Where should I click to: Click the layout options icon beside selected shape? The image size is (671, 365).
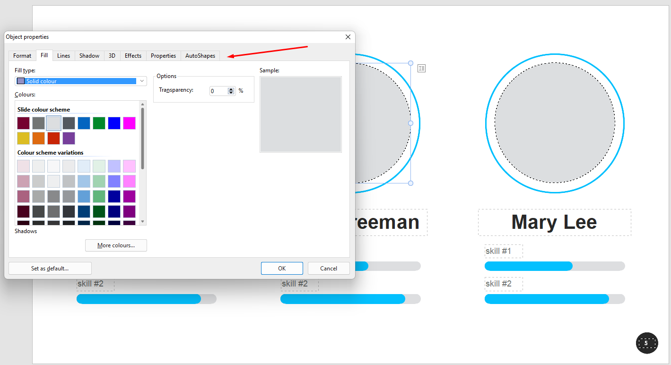(x=422, y=69)
